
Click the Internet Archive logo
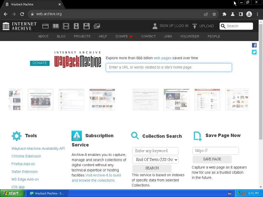pyautogui.click(x=20, y=26)
